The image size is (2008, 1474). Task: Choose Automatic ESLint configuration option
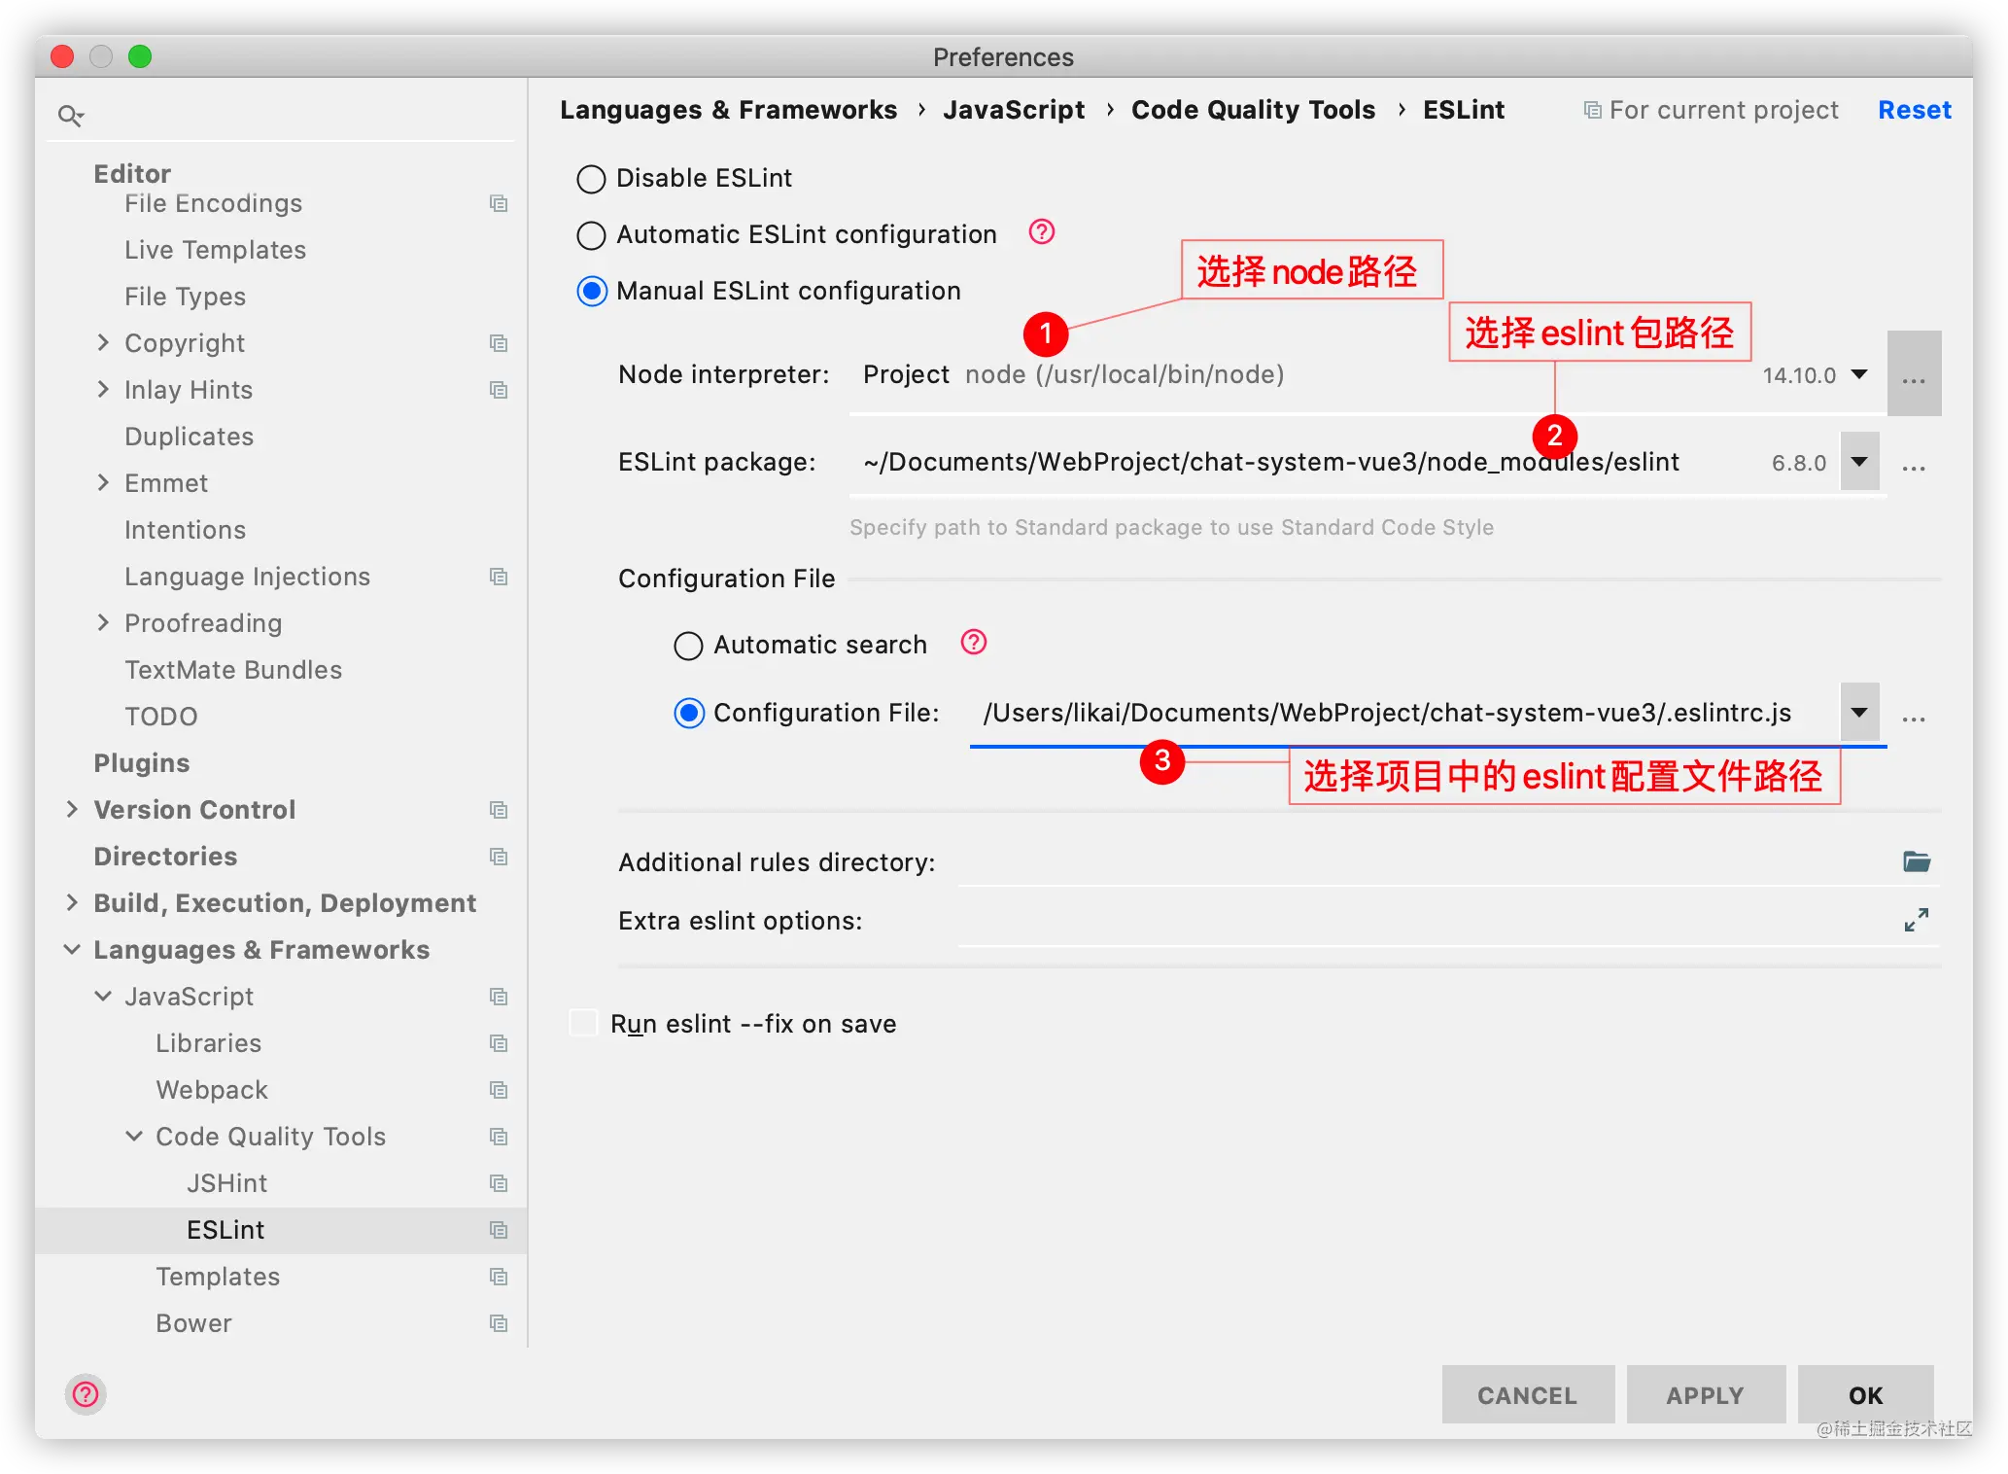pos(591,235)
